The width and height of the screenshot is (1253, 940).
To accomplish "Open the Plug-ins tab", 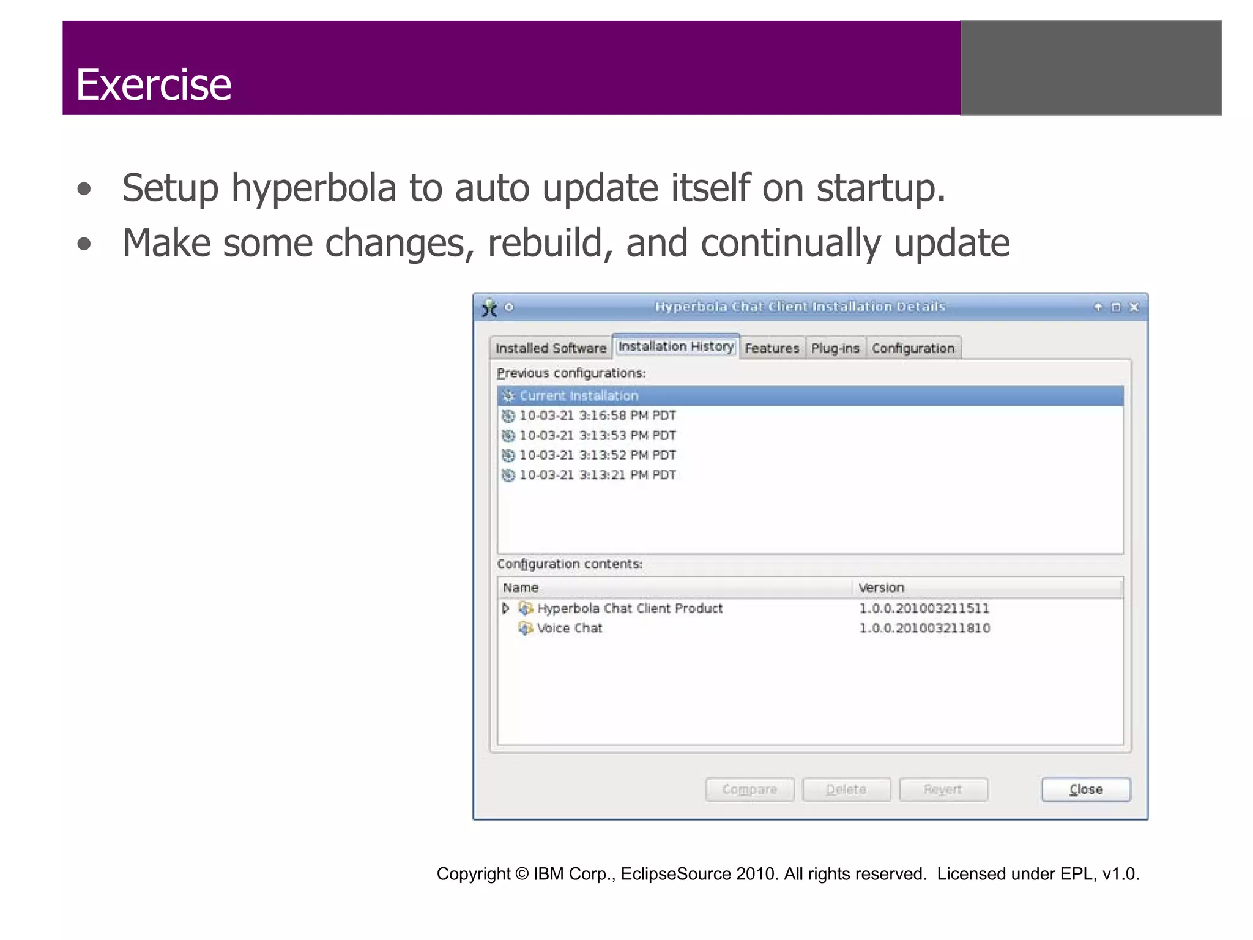I will click(835, 348).
